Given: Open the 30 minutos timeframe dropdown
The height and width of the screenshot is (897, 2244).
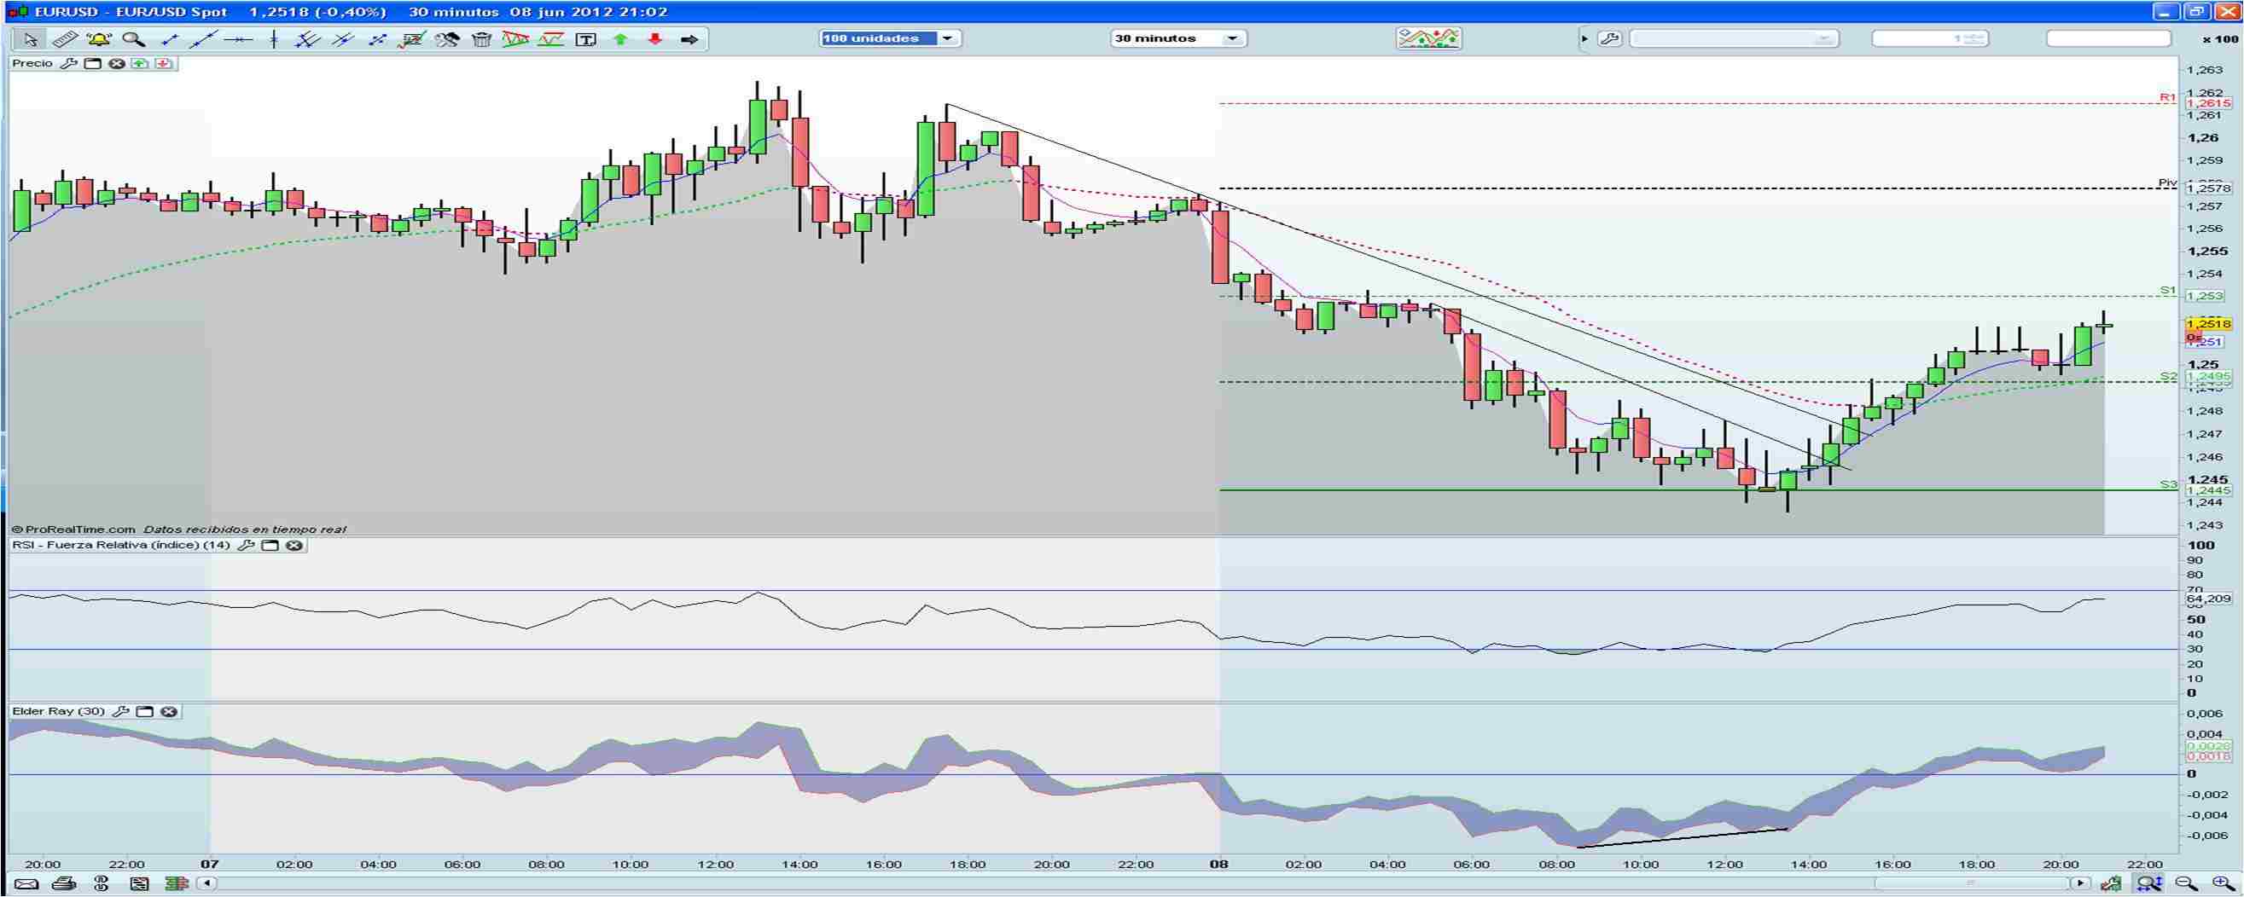Looking at the screenshot, I should pos(1232,38).
